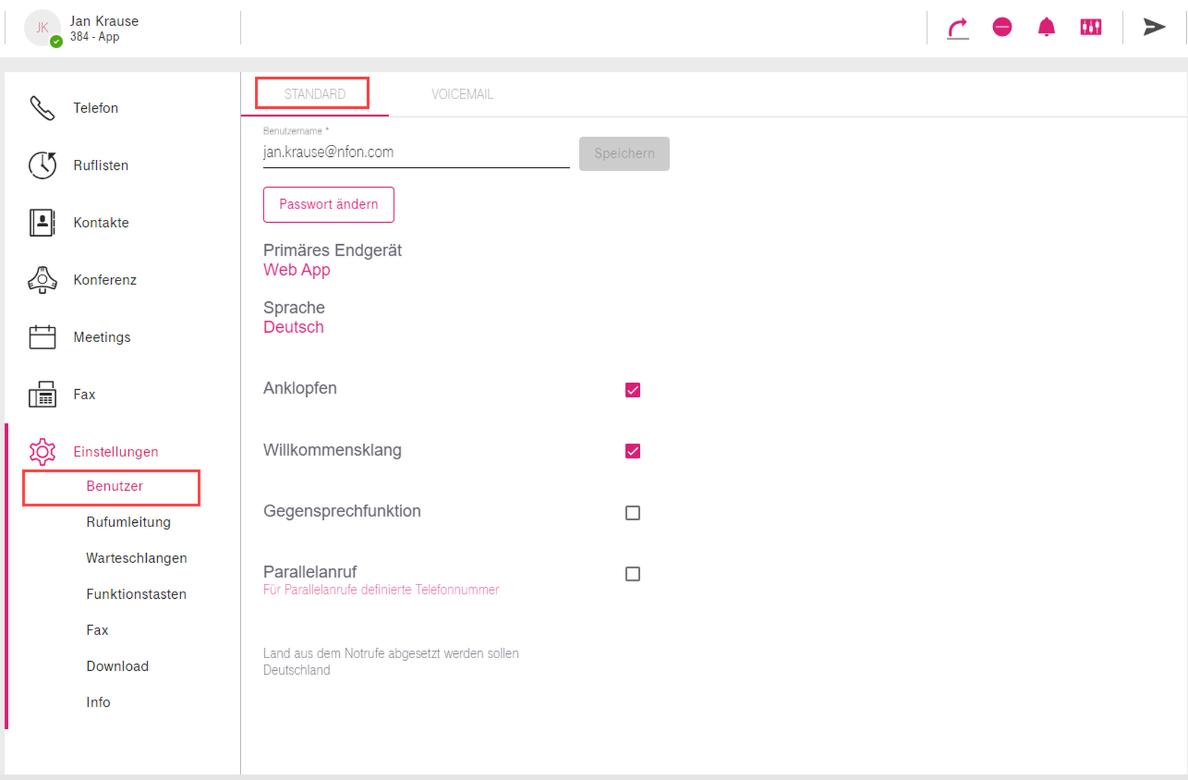Collapse the Einstellungen settings menu

[x=115, y=451]
